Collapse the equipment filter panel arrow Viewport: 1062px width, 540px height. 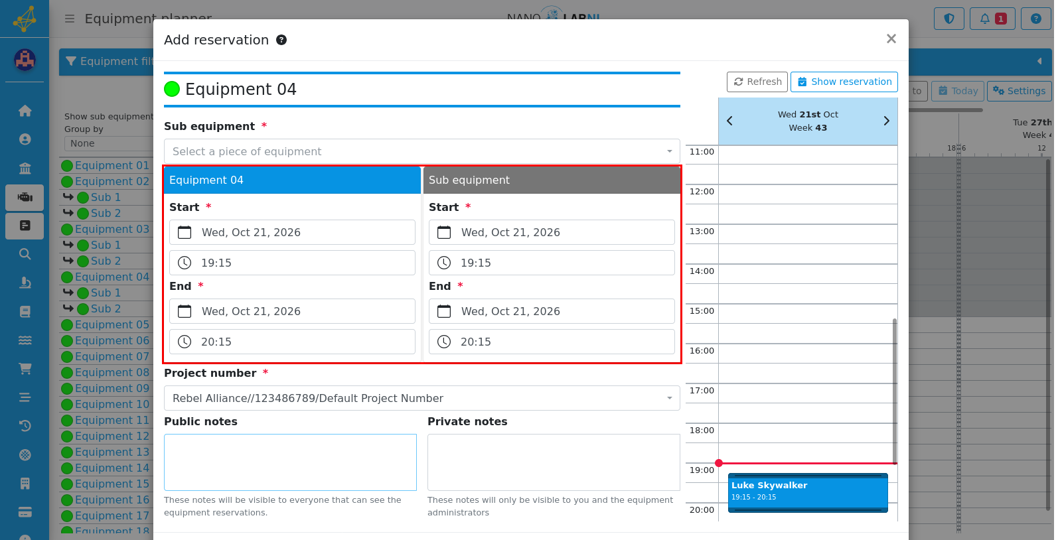click(x=1039, y=61)
